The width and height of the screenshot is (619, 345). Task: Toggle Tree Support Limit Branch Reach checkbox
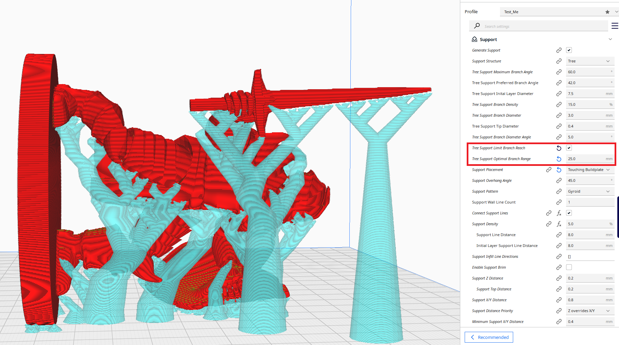[569, 148]
